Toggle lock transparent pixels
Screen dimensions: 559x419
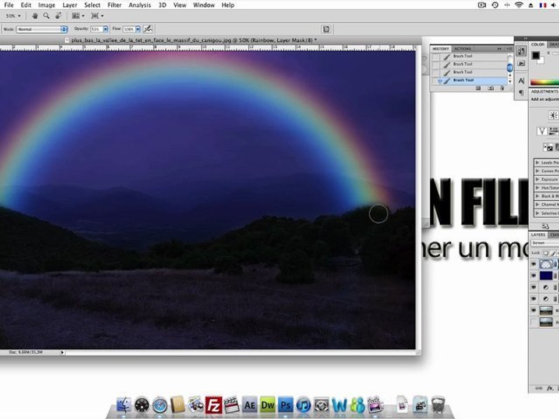click(546, 253)
